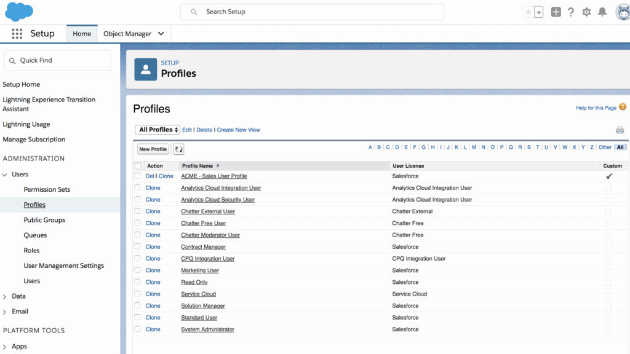Click the Help for this Page link
This screenshot has height=354, width=630.
(x=596, y=108)
